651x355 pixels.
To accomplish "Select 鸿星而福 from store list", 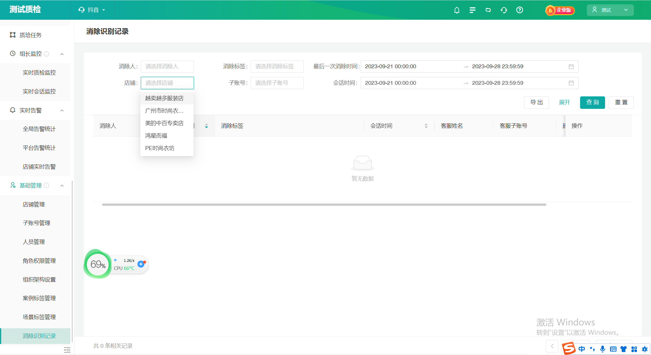I will [x=167, y=136].
